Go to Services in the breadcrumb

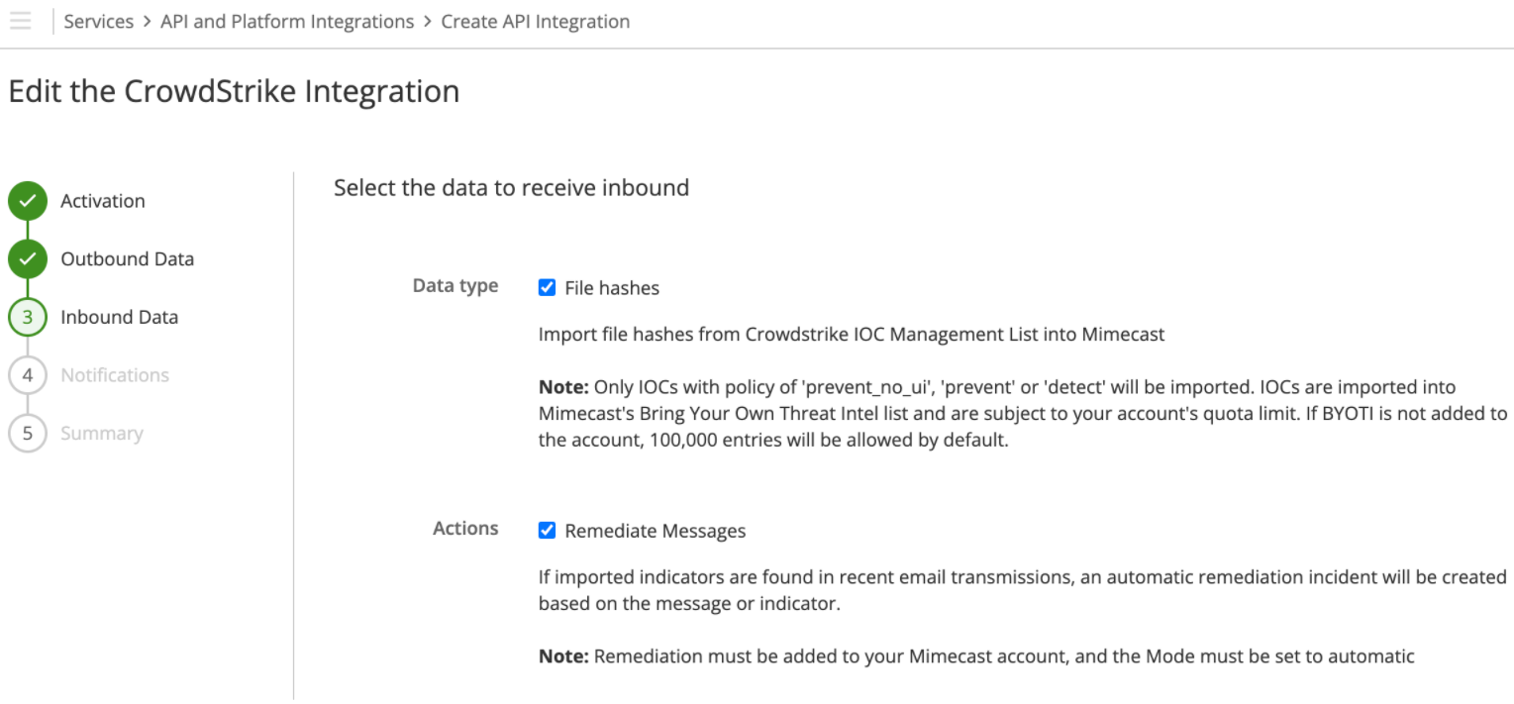pos(98,22)
